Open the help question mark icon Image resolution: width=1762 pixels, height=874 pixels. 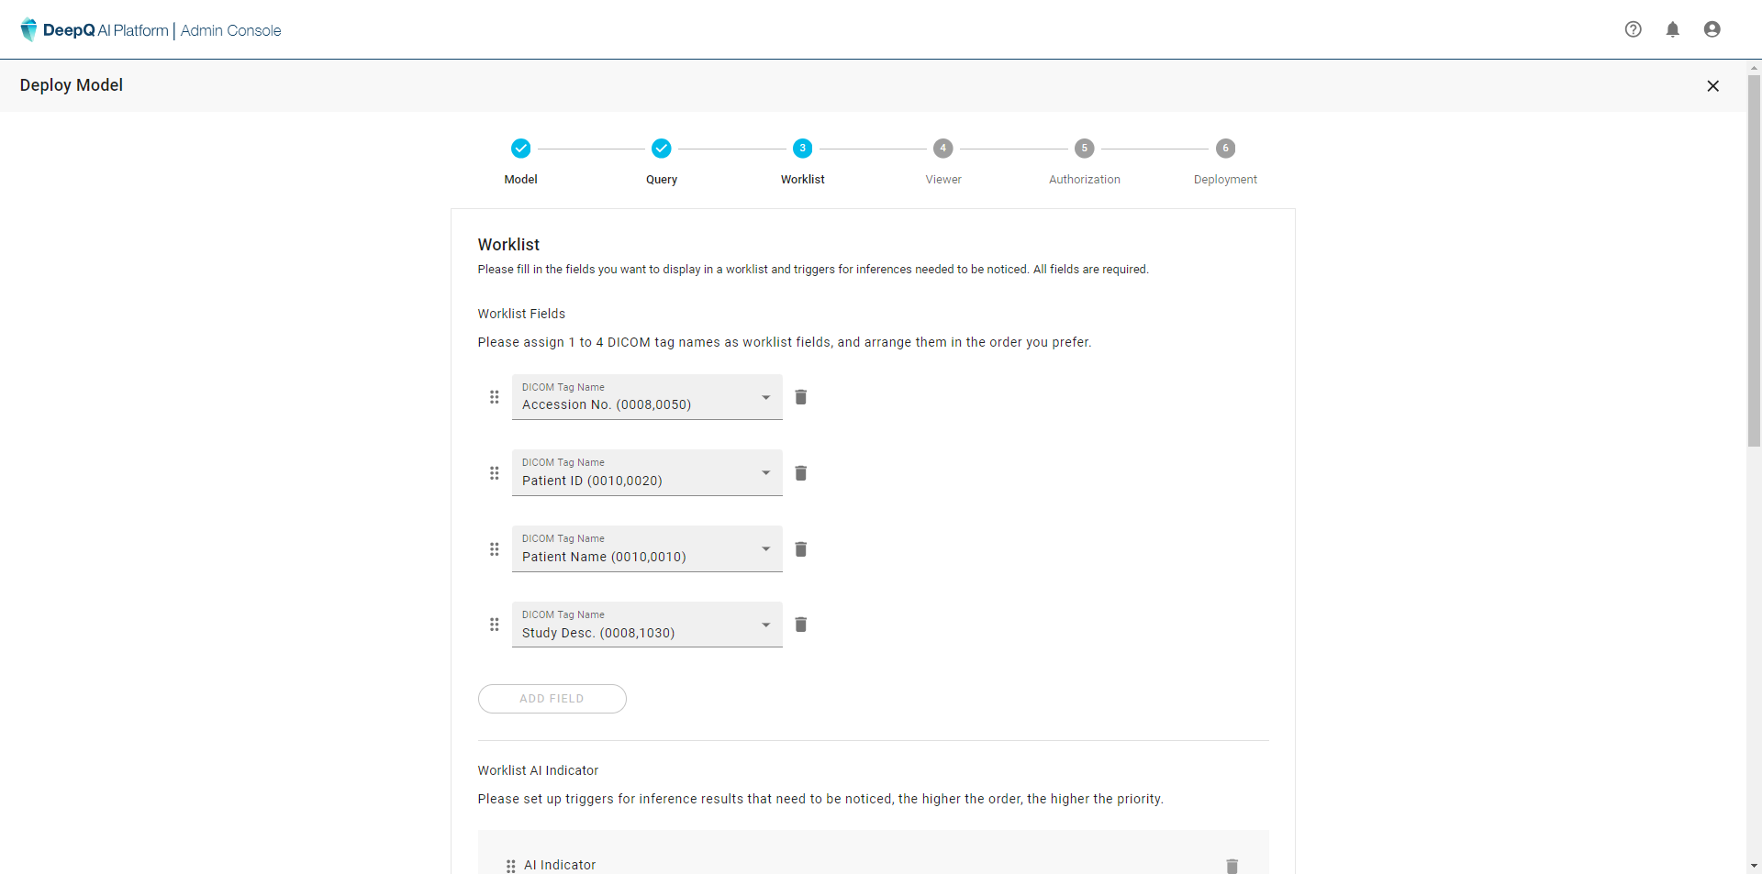point(1633,29)
